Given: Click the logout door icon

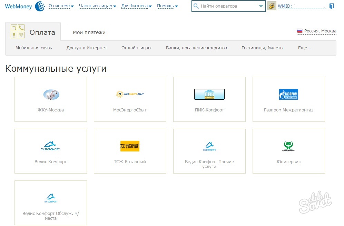Looking at the screenshot, I should coord(332,6).
